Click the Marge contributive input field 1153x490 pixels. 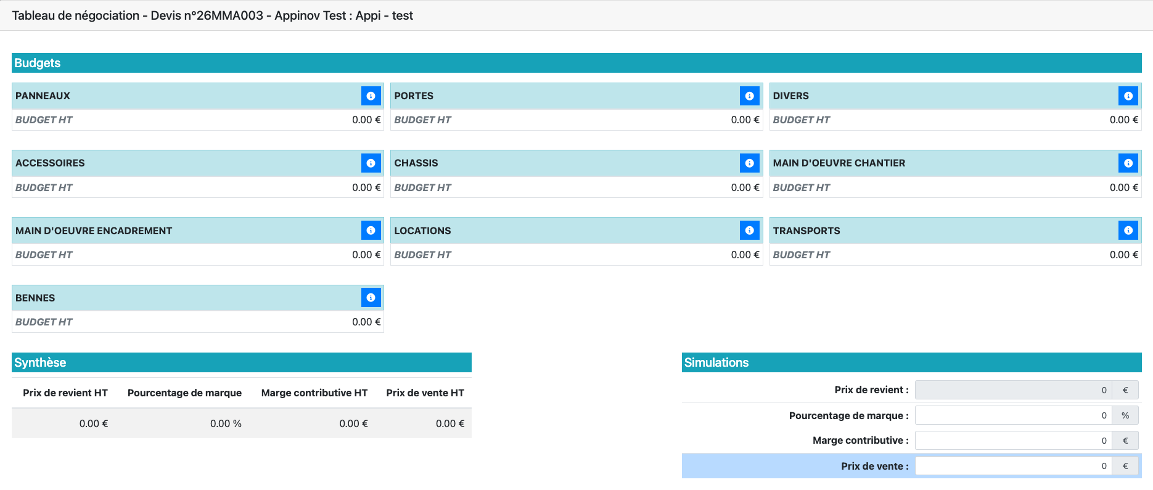click(1013, 441)
